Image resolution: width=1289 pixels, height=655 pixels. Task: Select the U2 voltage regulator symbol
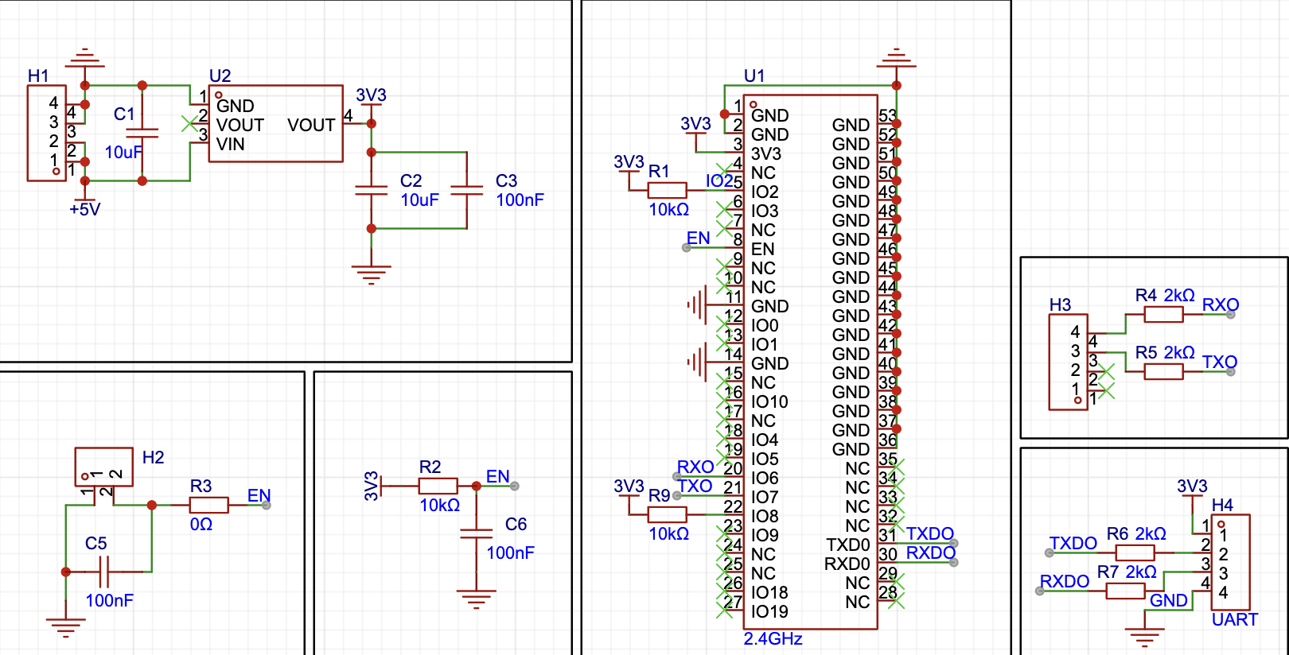275,124
